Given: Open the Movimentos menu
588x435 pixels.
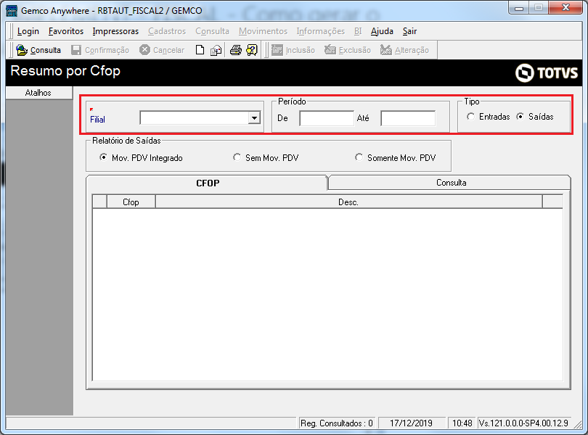Looking at the screenshot, I should 263,31.
